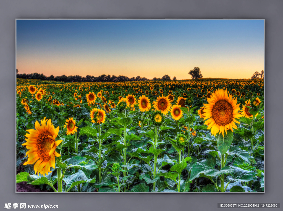Click the thin white border of the photo frame
Screen dimensions: 283x211
(140, 19)
